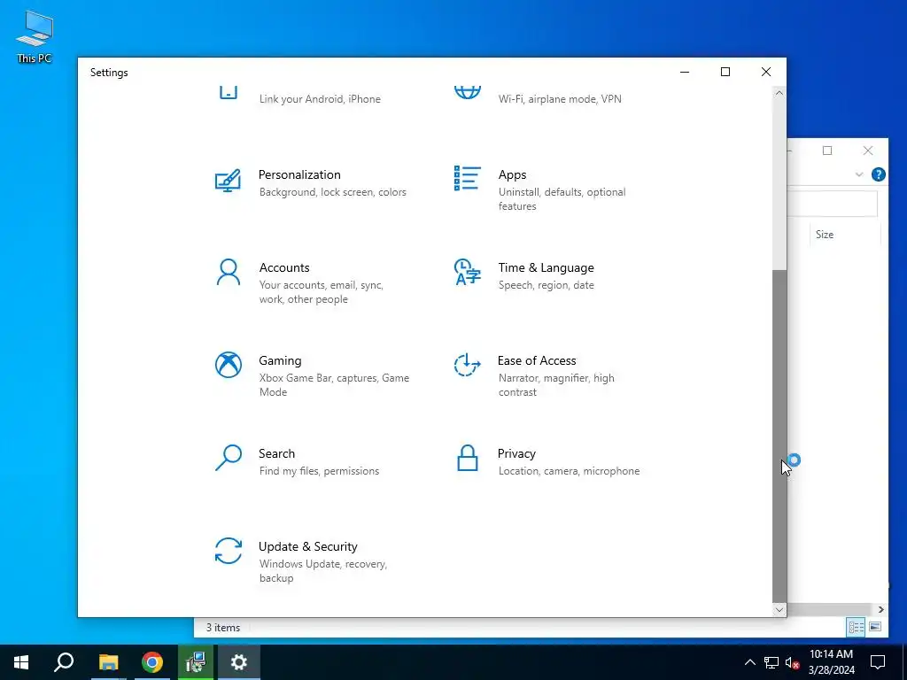Click the Phone icon beside Link your Android

click(229, 92)
